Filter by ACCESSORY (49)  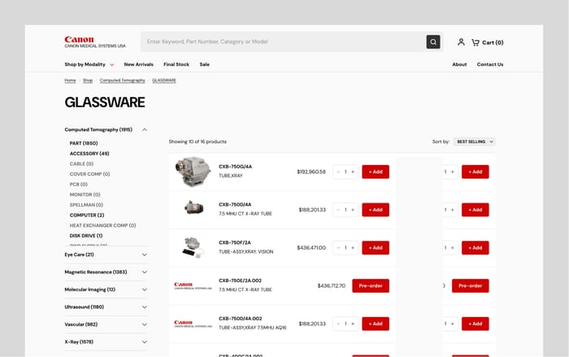89,154
